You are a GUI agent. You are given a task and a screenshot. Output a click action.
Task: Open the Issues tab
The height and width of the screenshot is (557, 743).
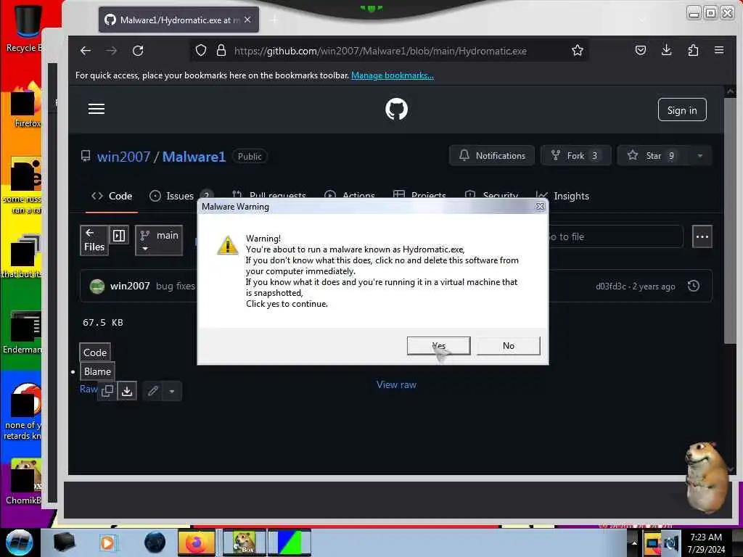[x=181, y=196]
